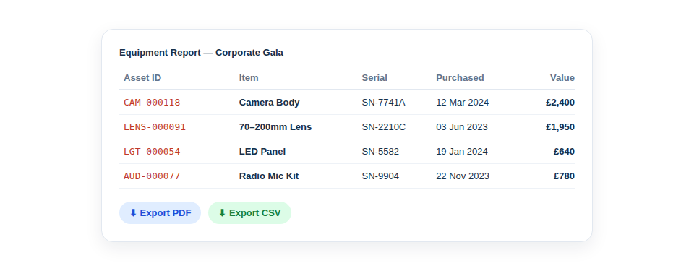Click the Serial column header
Viewport: 694px width, 271px height.
tap(374, 78)
